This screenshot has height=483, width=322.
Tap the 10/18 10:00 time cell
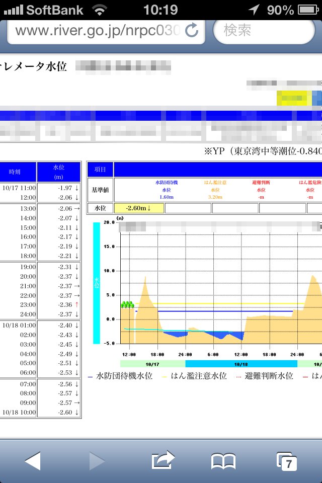(19, 413)
